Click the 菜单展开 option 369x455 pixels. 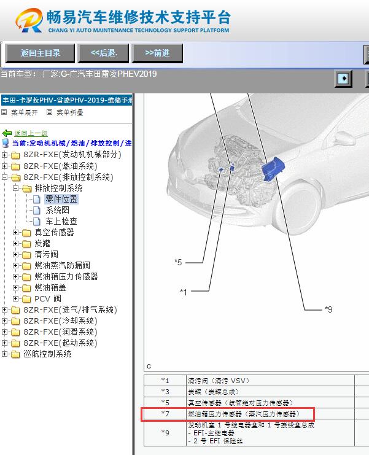(x=25, y=112)
